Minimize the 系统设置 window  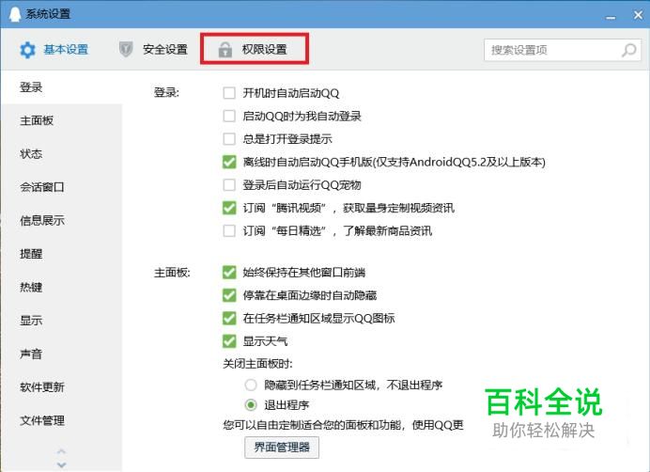point(611,17)
